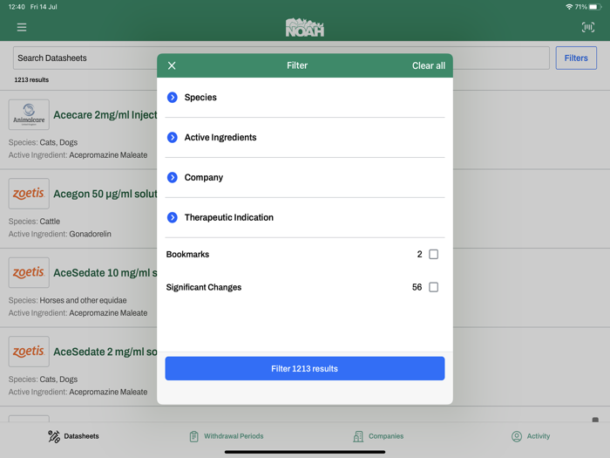This screenshot has height=458, width=610.
Task: Click Filter 1213 results button
Action: click(305, 368)
